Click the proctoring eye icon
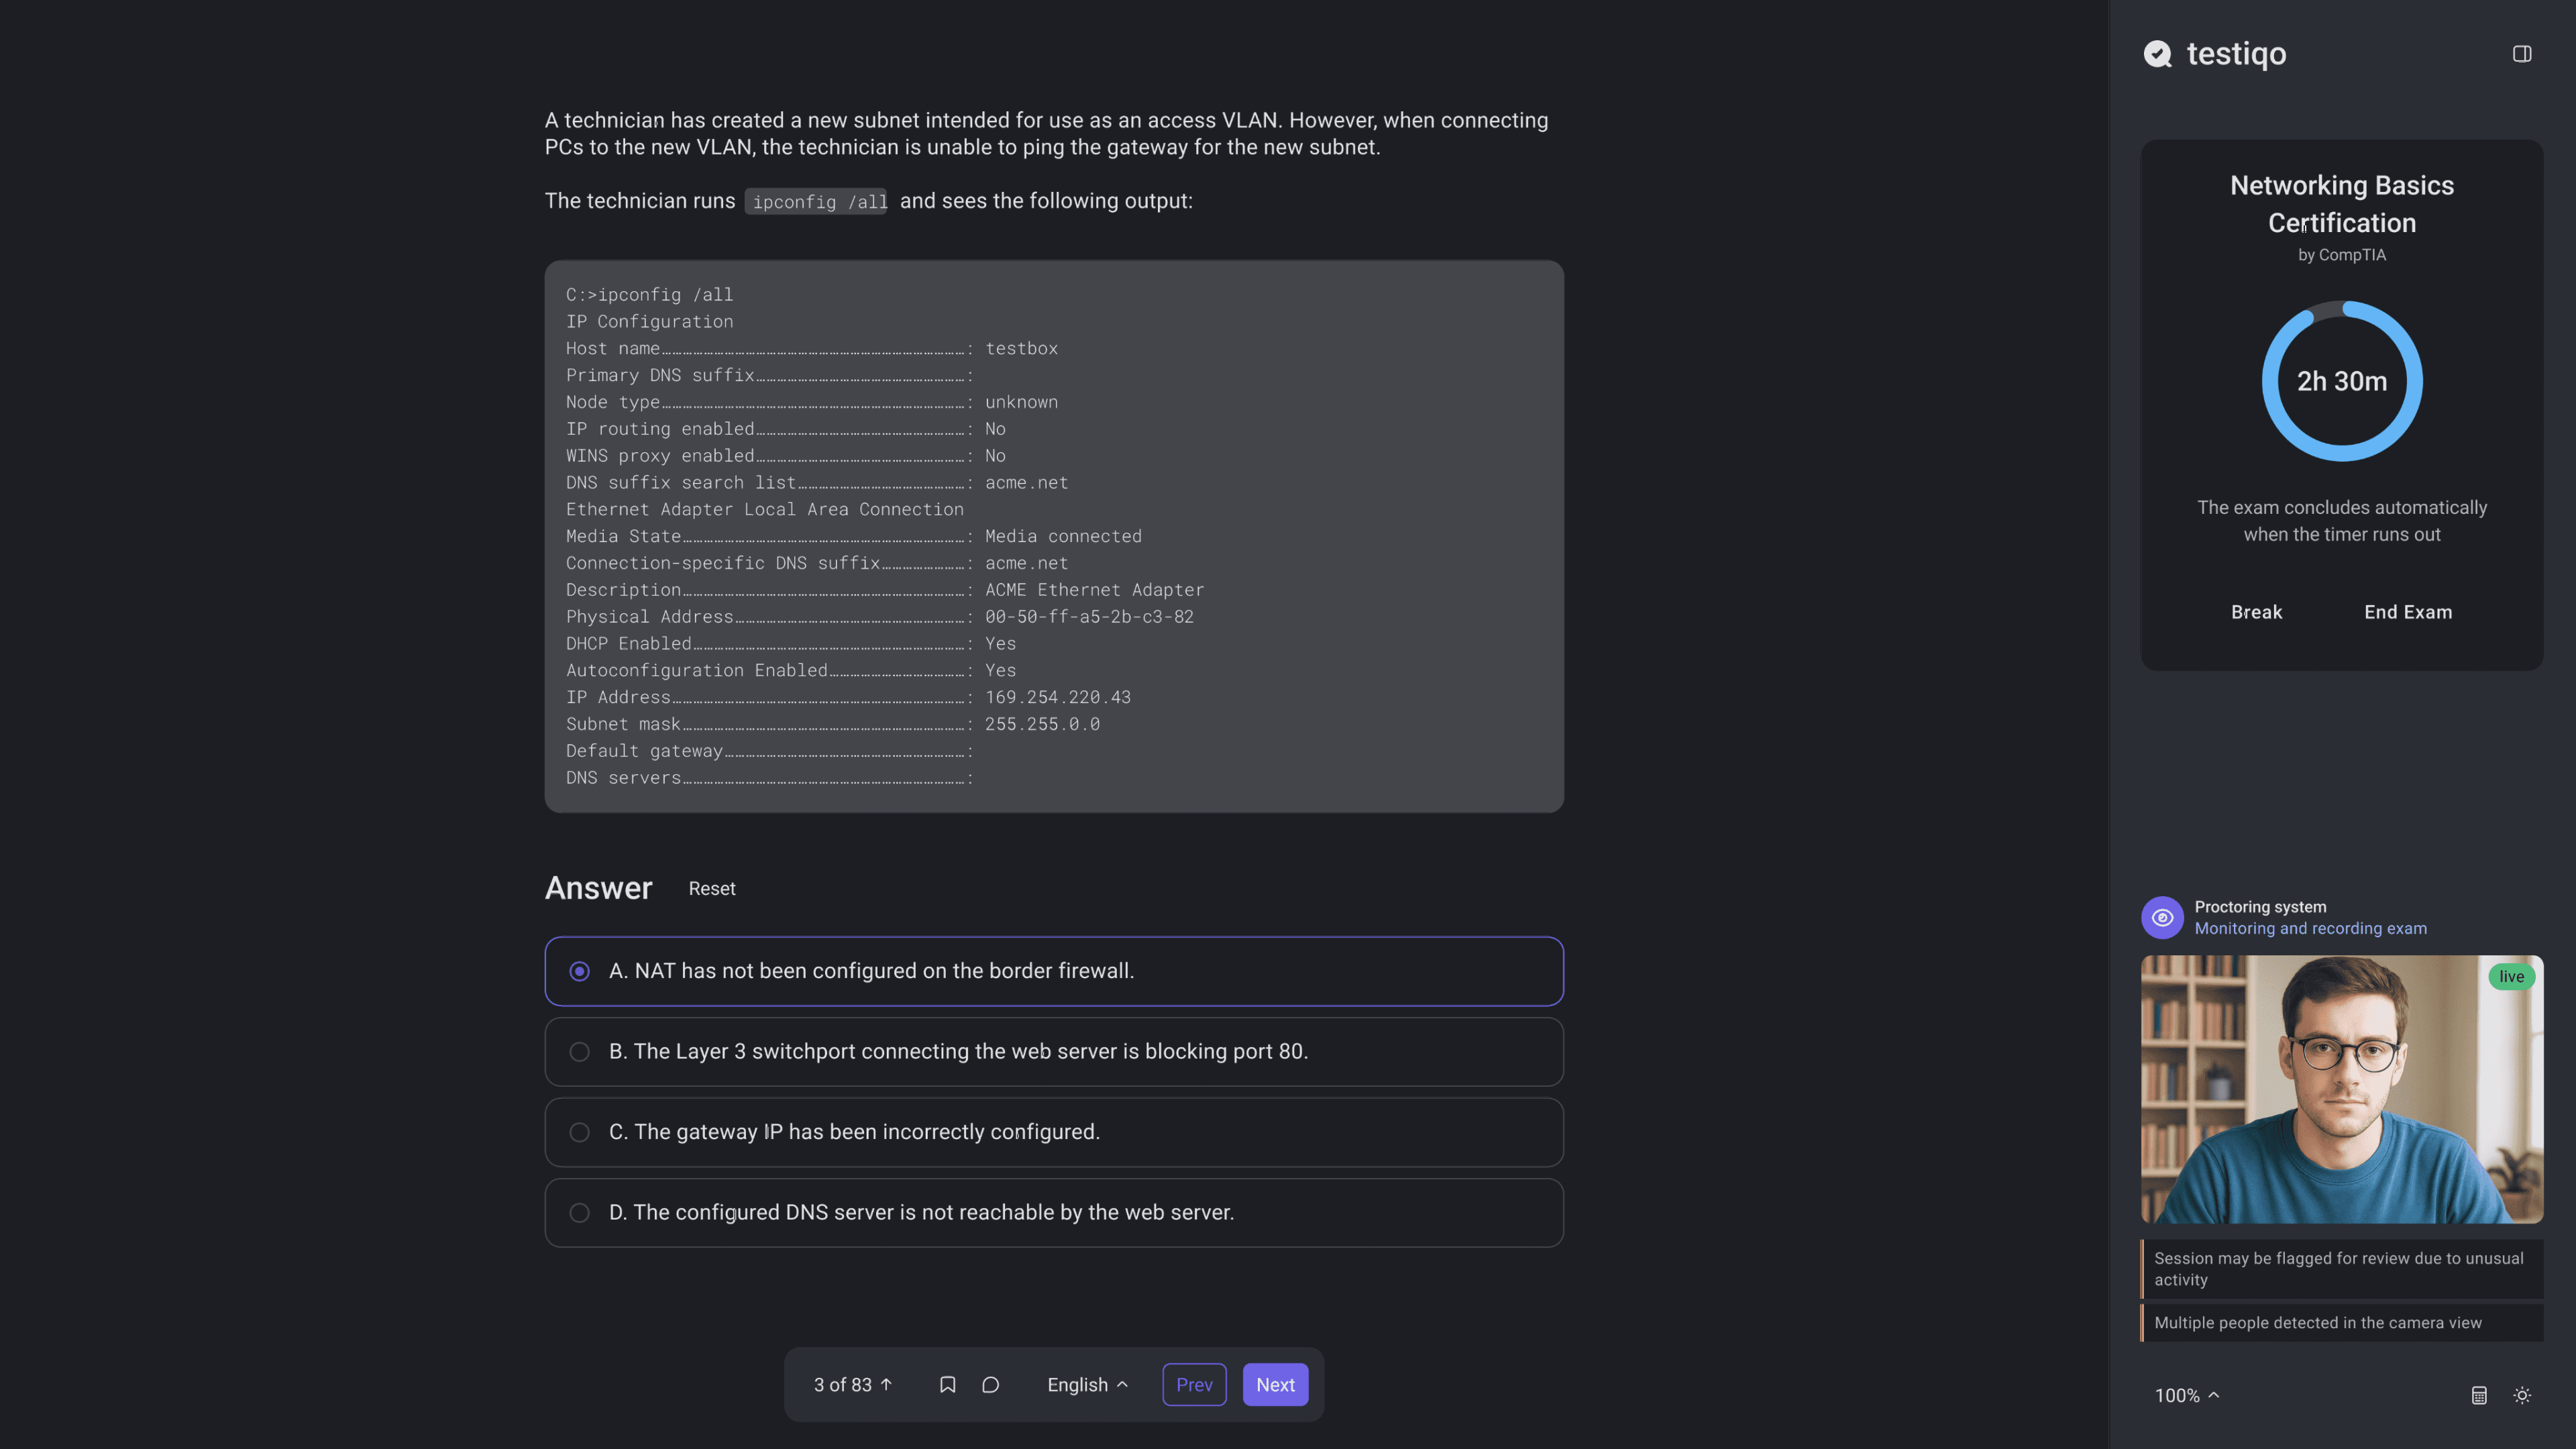The width and height of the screenshot is (2576, 1449). click(2162, 917)
